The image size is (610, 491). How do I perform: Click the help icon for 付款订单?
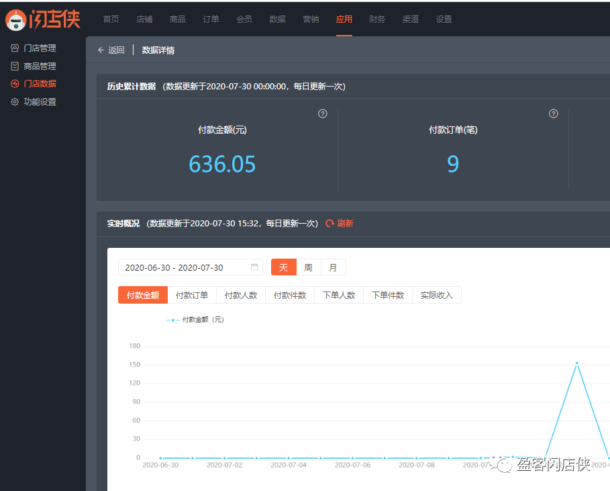pyautogui.click(x=554, y=114)
